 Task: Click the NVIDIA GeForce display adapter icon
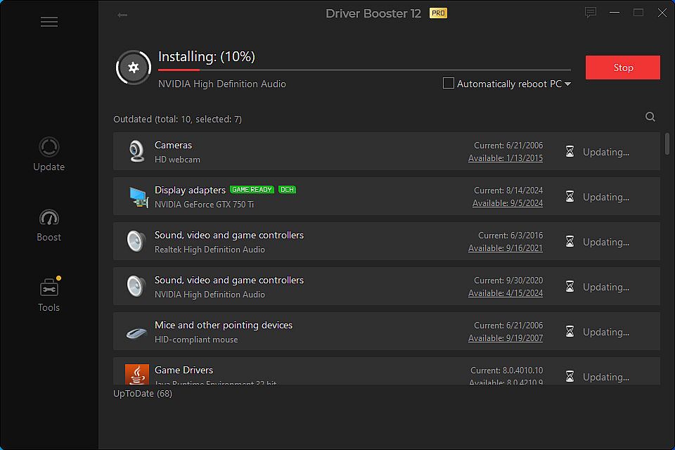(138, 196)
